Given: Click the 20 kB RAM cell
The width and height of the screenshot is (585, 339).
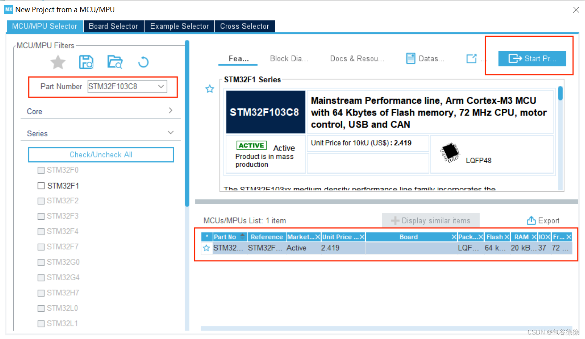Looking at the screenshot, I should pyautogui.click(x=524, y=248).
